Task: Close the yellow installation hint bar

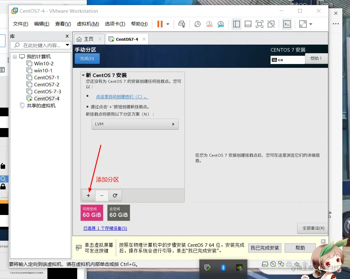Action: [x=323, y=241]
